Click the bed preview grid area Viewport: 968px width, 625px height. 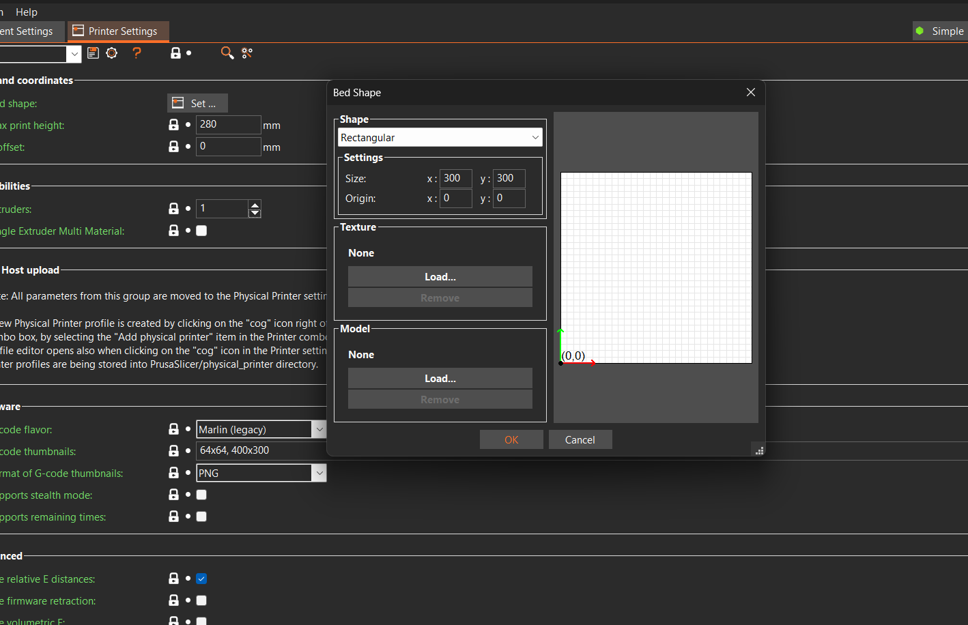[x=656, y=267]
